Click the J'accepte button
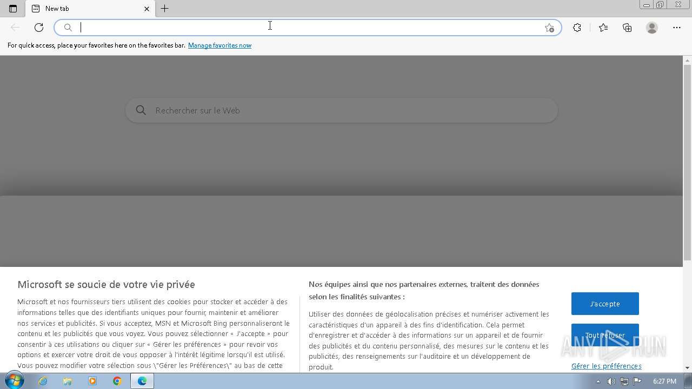 coord(605,304)
